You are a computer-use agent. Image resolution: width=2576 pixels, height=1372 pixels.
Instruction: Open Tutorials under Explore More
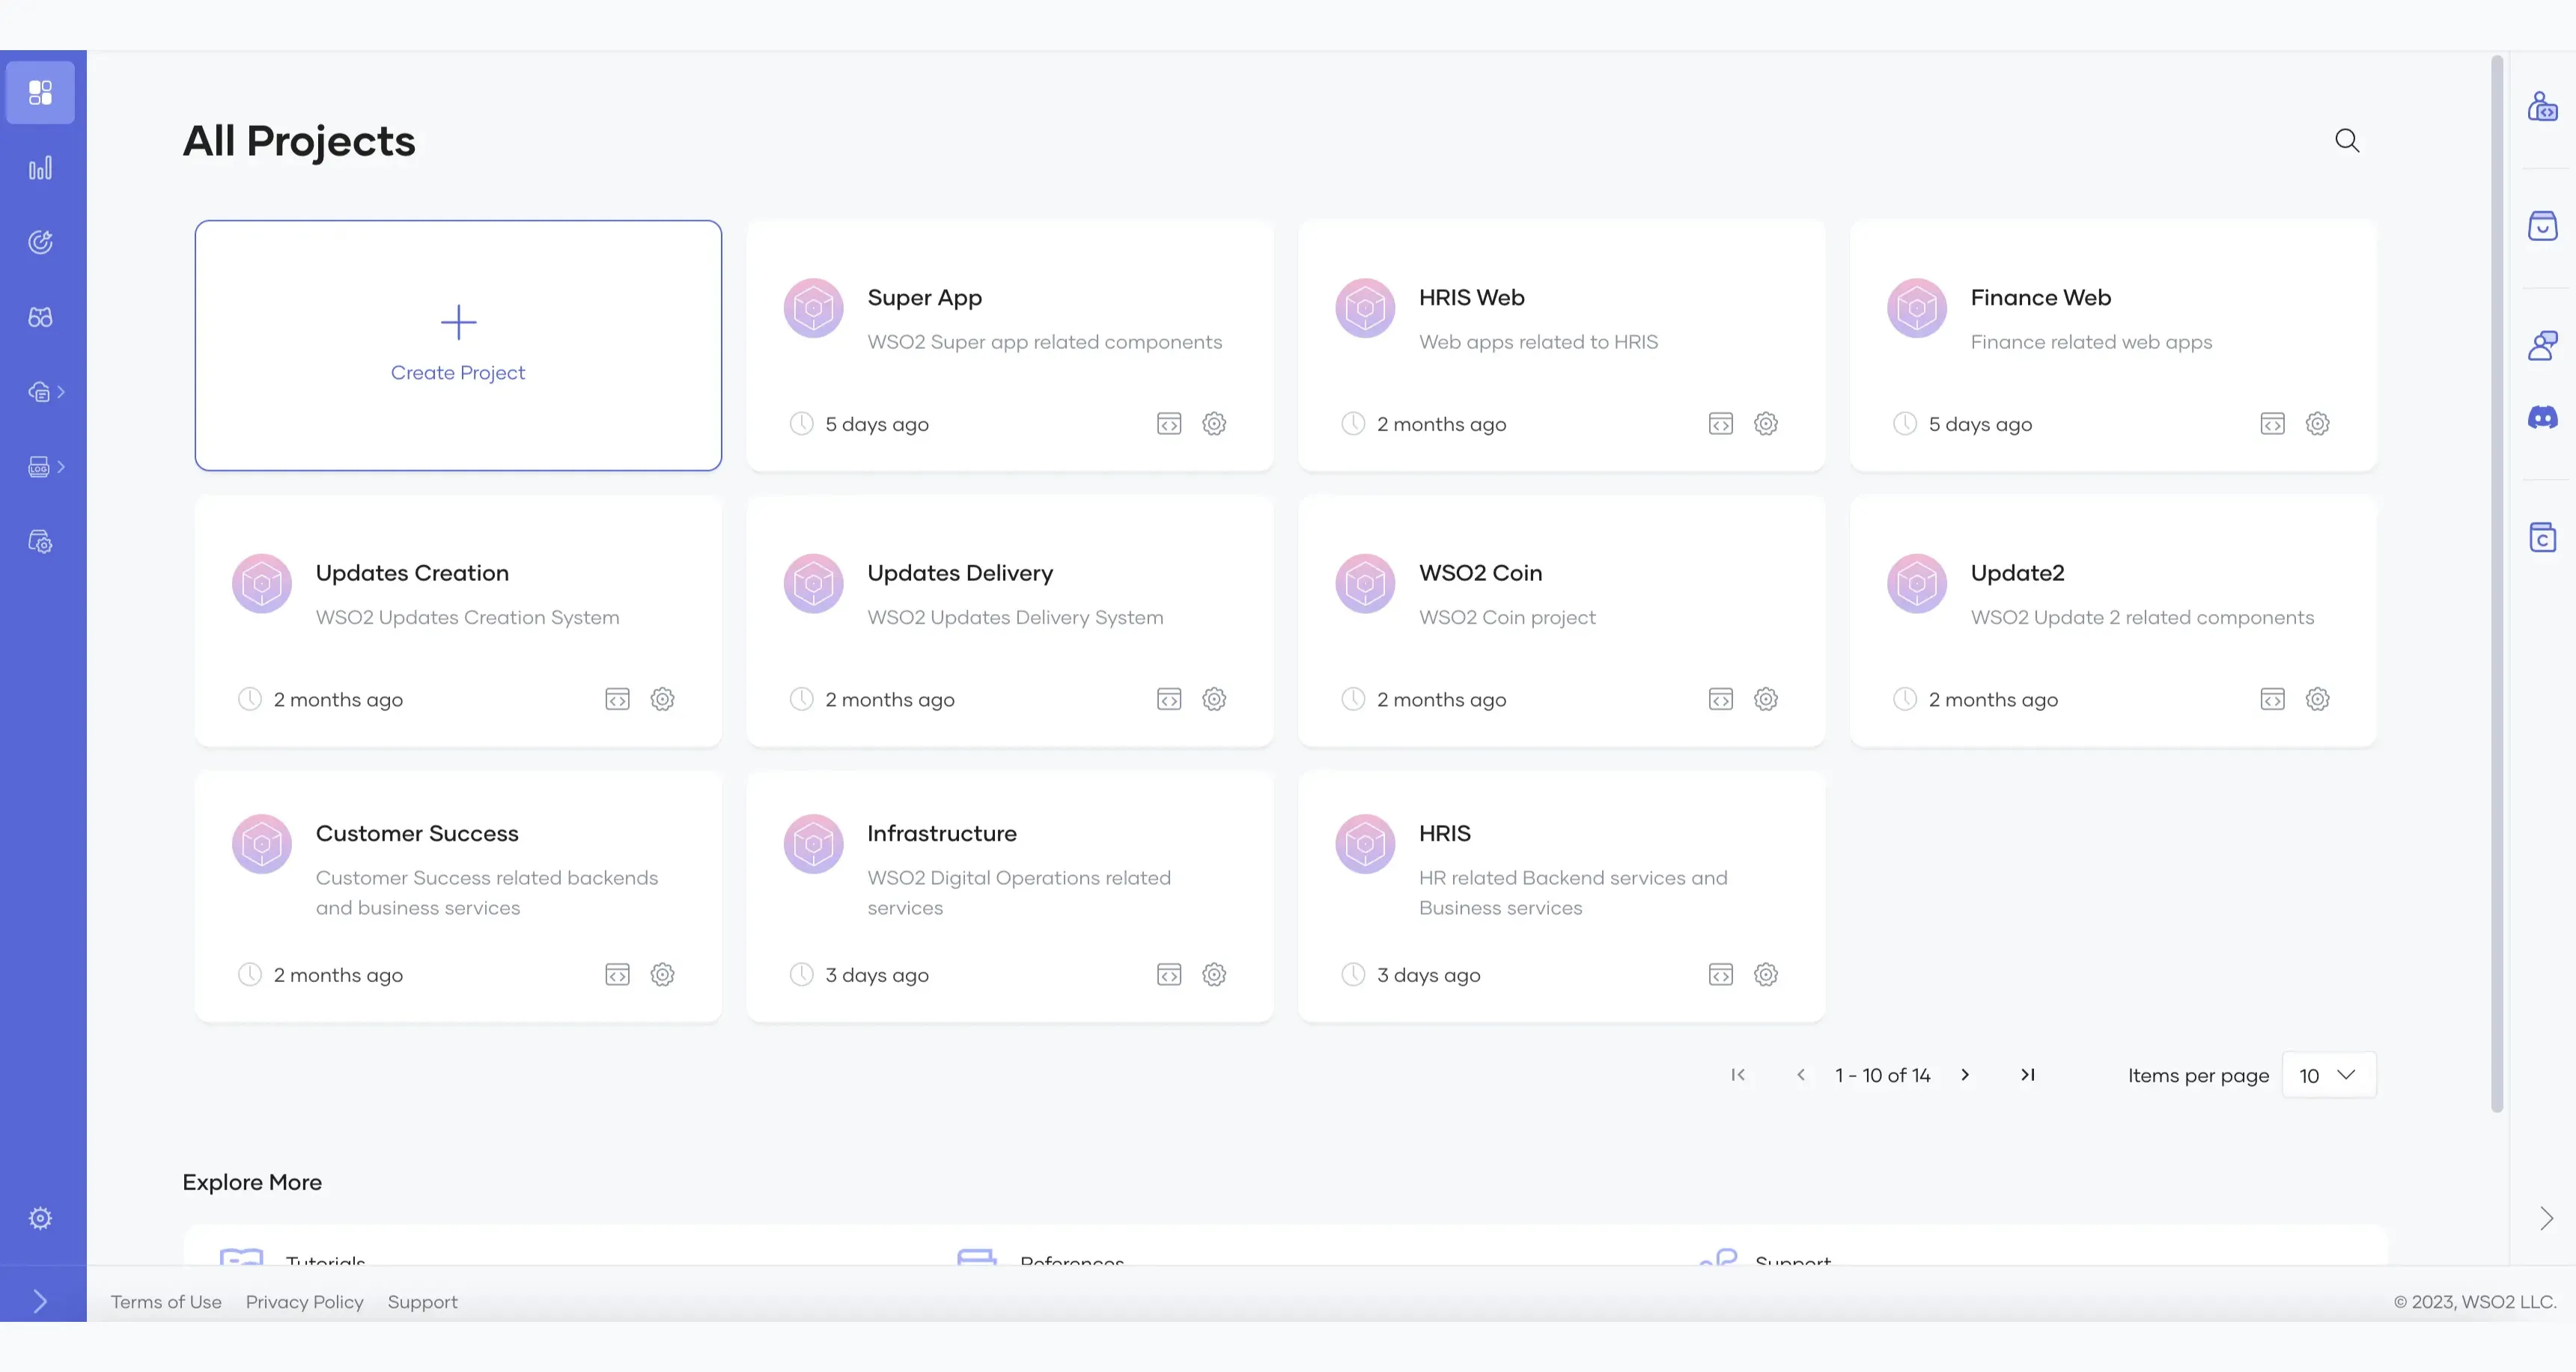click(x=325, y=1262)
